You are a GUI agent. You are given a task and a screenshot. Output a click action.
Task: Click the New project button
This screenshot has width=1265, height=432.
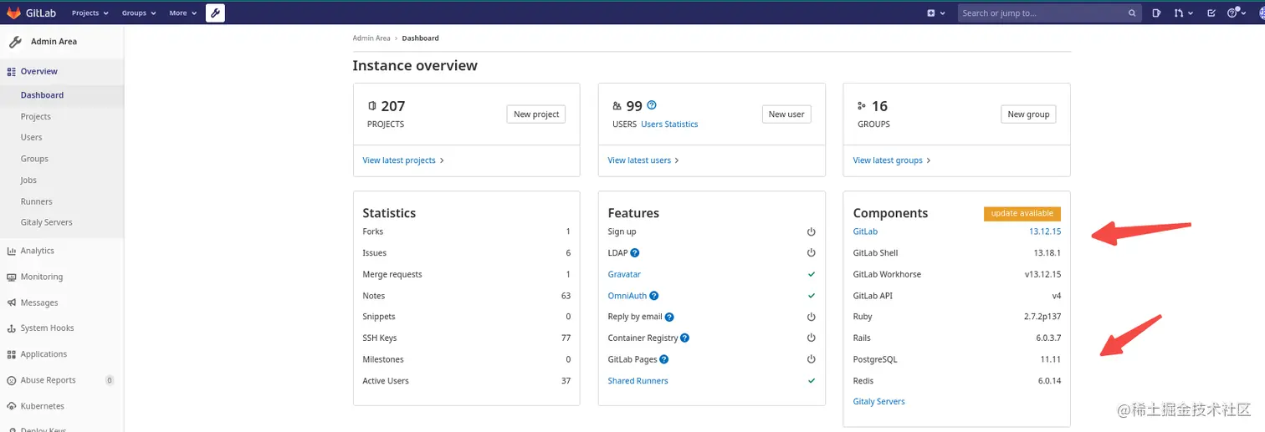pyautogui.click(x=536, y=114)
